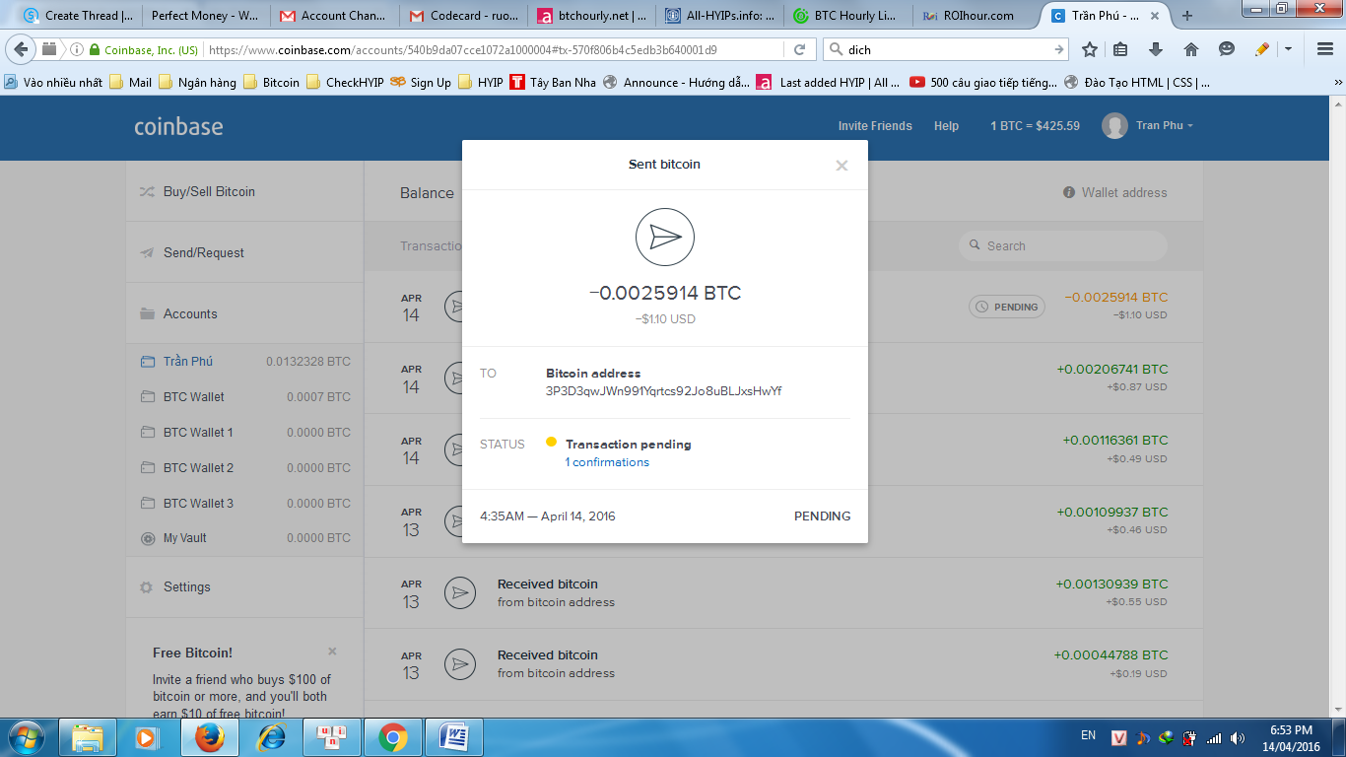Viewport: 1346px width, 757px height.
Task: Click the Wallet address info icon
Action: coord(1069,192)
